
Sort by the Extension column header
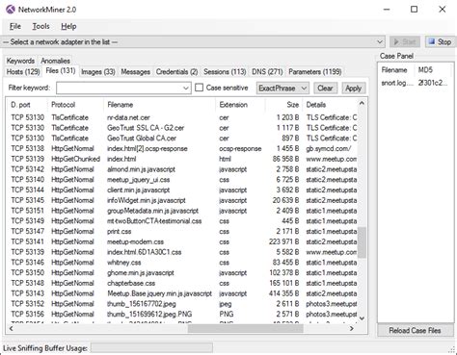(240, 105)
